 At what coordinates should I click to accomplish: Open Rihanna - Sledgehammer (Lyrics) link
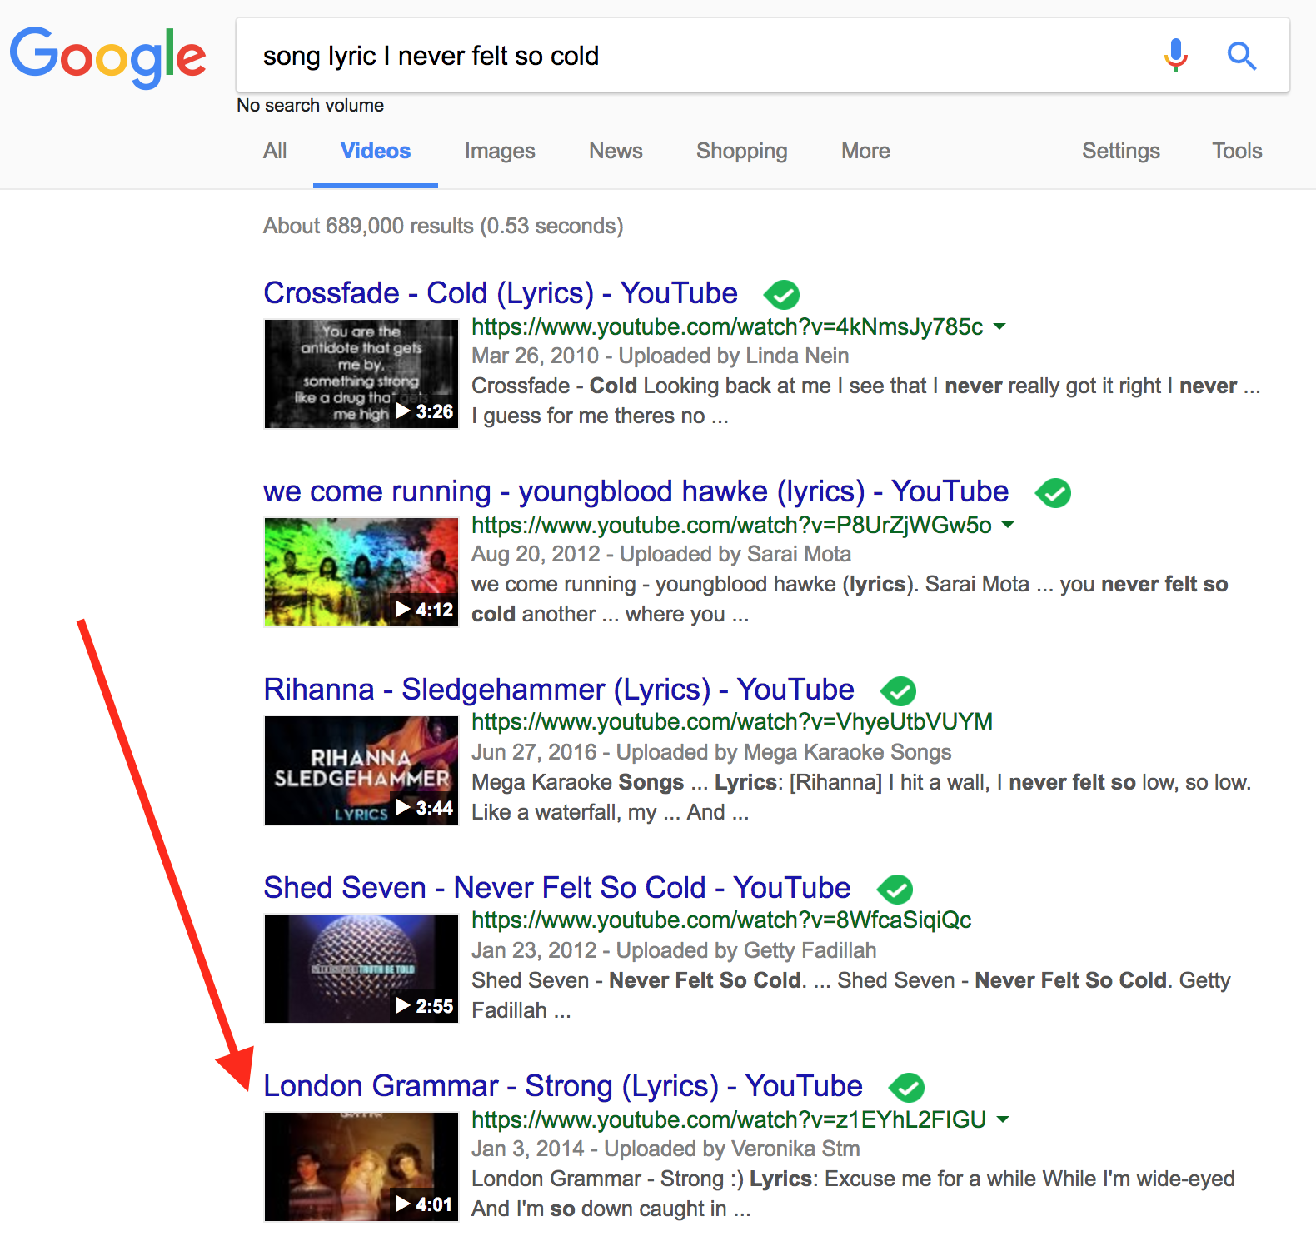tap(559, 690)
